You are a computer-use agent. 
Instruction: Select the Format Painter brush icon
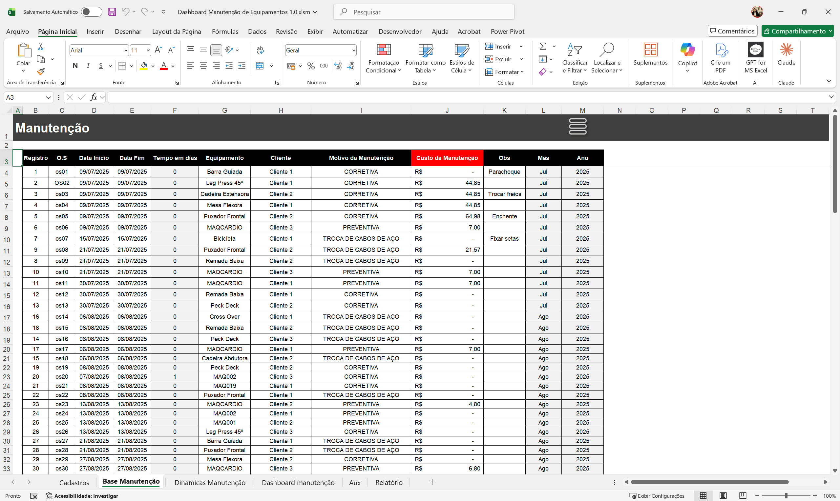[41, 71]
